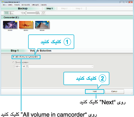Screen dimensions: 134x117
Task: Open the Camcorder (E:) volume dropdown
Action: [x=54, y=66]
